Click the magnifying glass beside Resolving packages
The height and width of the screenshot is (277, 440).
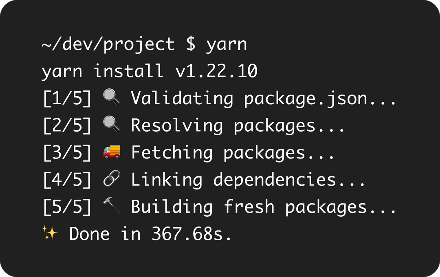111,126
